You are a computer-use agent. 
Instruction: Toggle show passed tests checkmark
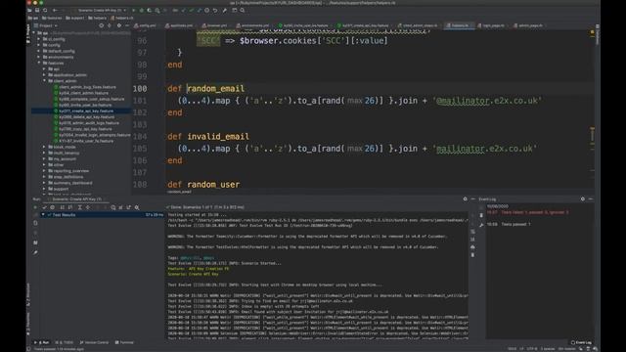pyautogui.click(x=44, y=207)
